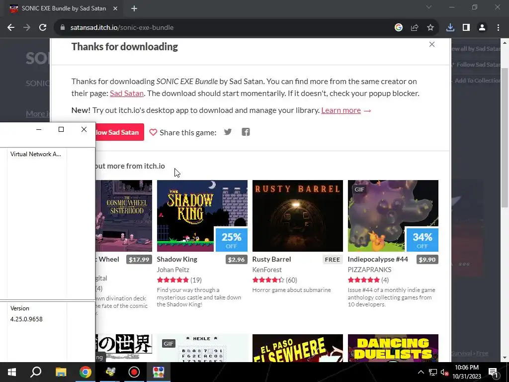The image size is (509, 382).
Task: Share this game on Facebook
Action: pyautogui.click(x=246, y=132)
